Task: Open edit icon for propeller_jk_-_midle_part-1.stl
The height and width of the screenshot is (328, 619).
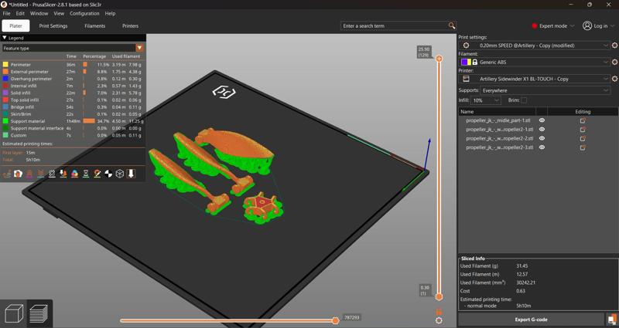Action: click(x=583, y=120)
